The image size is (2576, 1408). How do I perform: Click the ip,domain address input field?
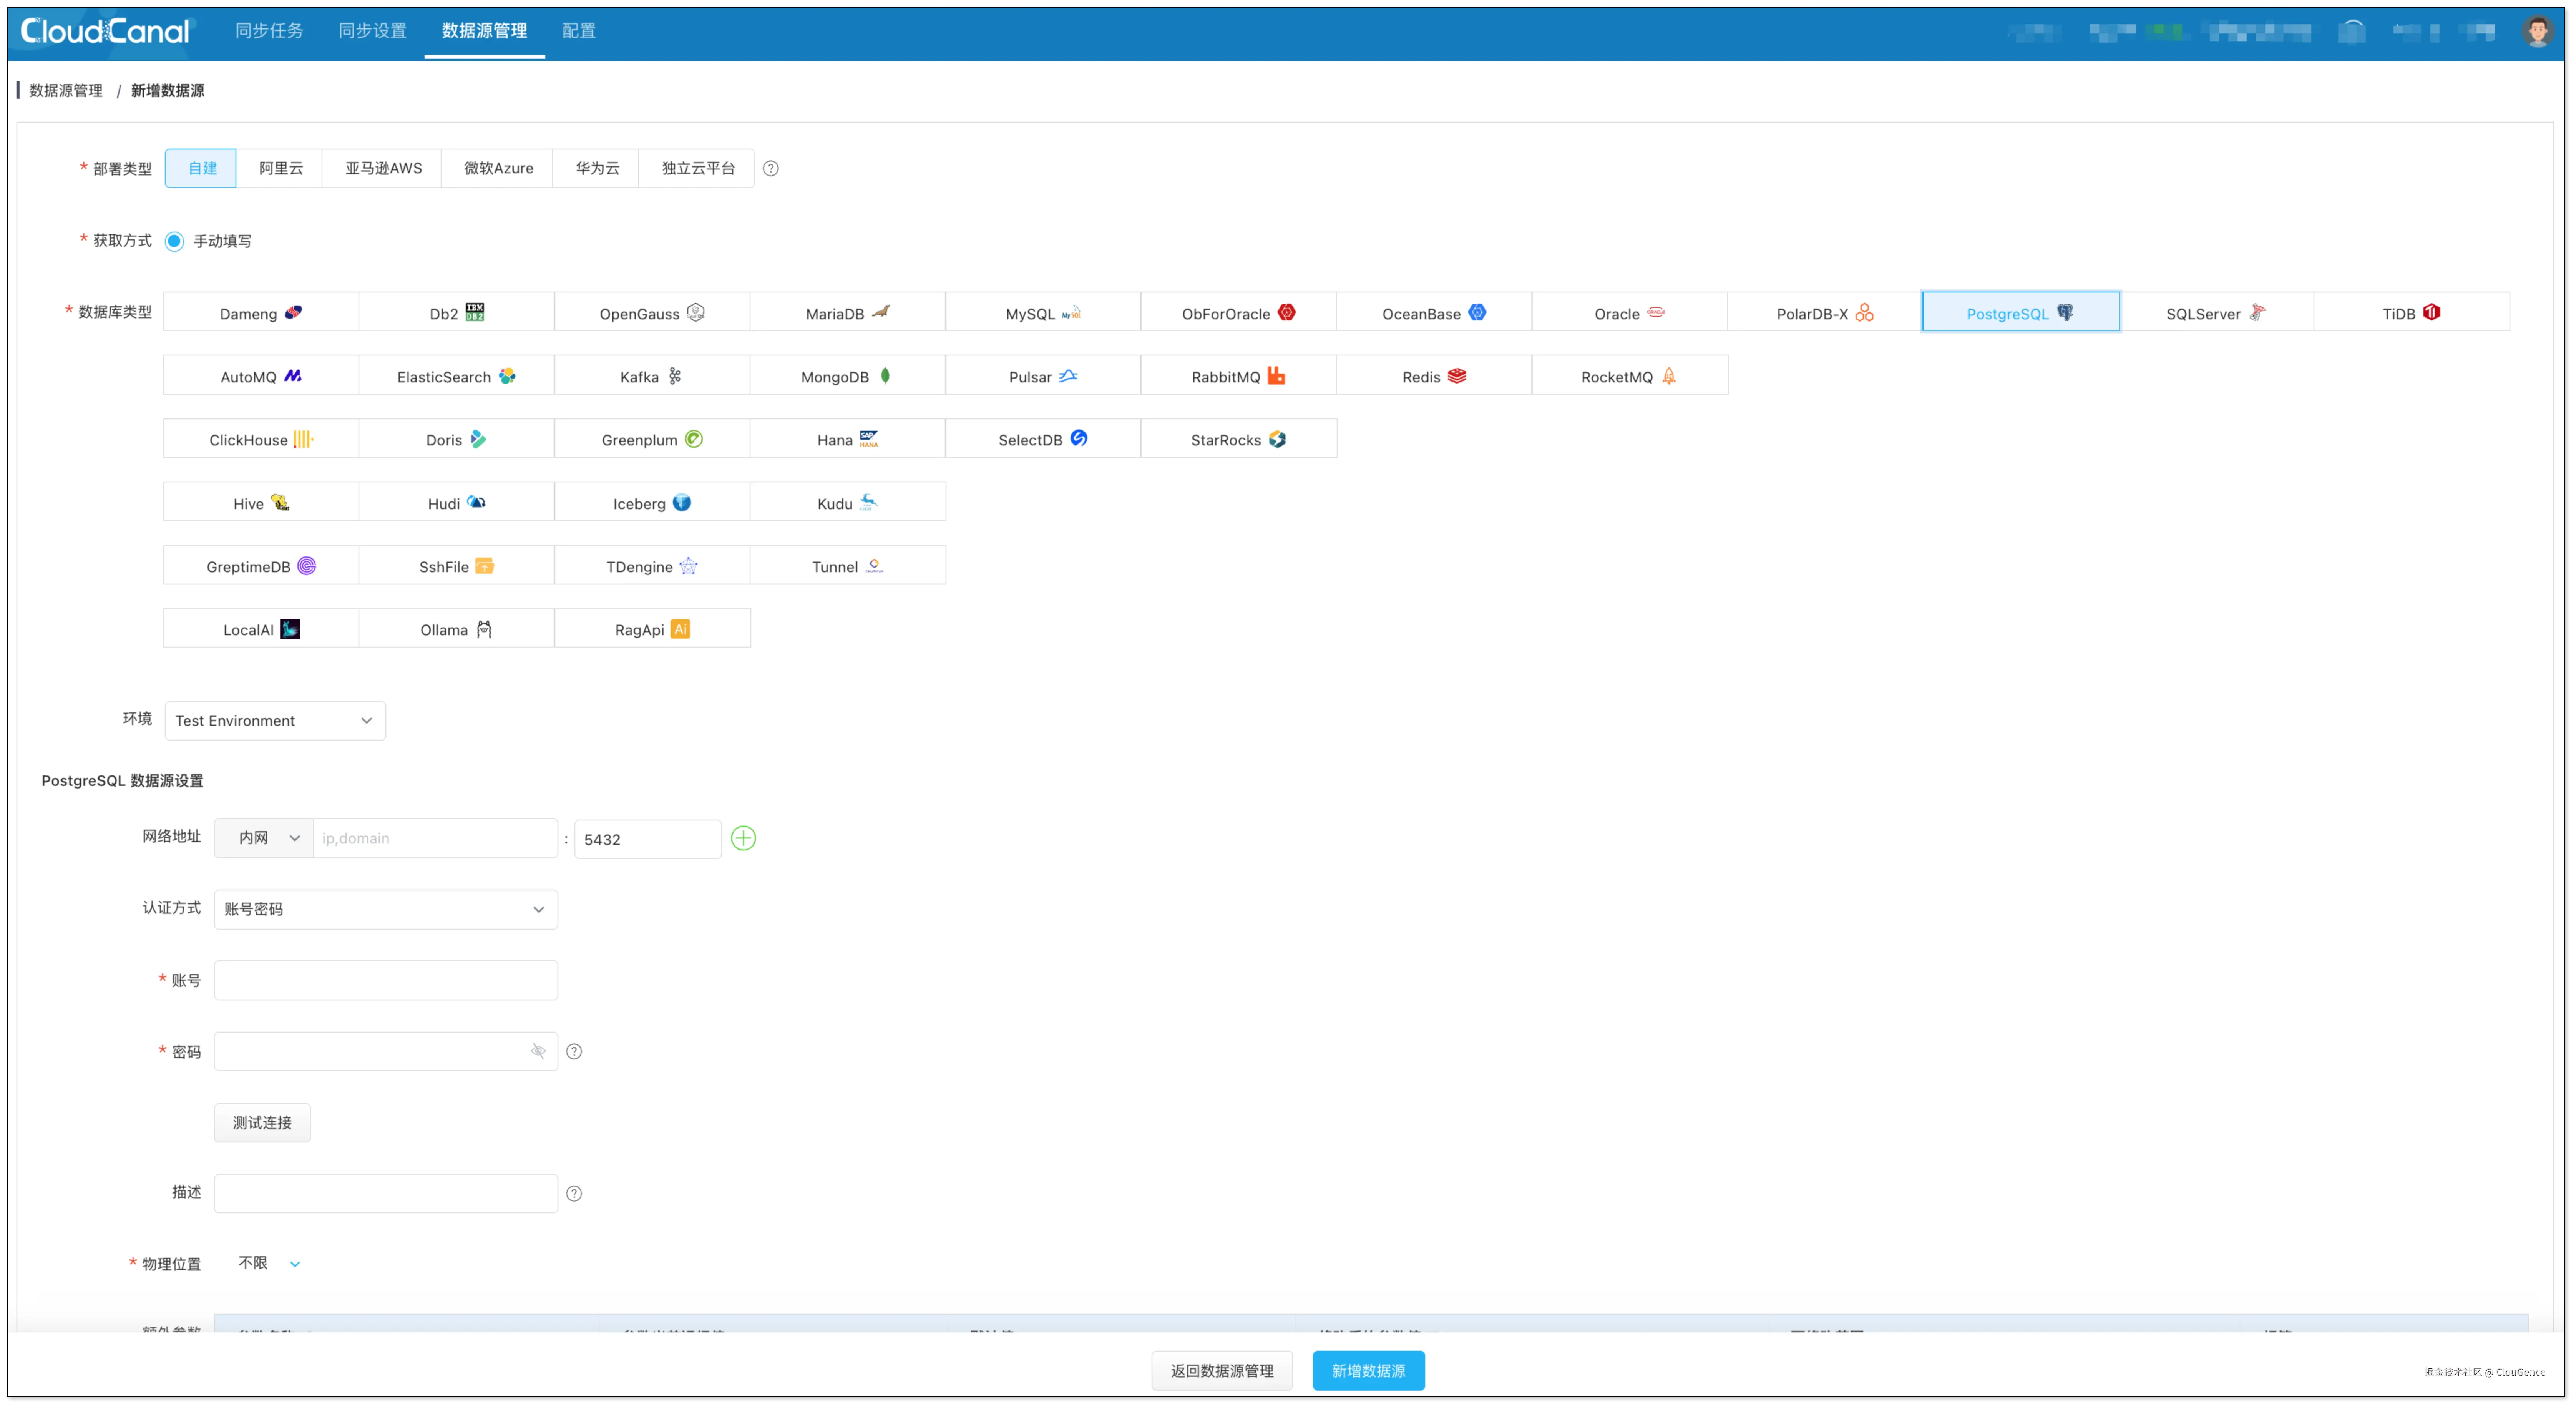coord(435,838)
